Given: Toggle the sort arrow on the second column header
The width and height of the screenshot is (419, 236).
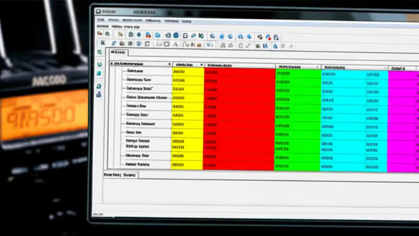Looking at the screenshot, I should pos(202,65).
